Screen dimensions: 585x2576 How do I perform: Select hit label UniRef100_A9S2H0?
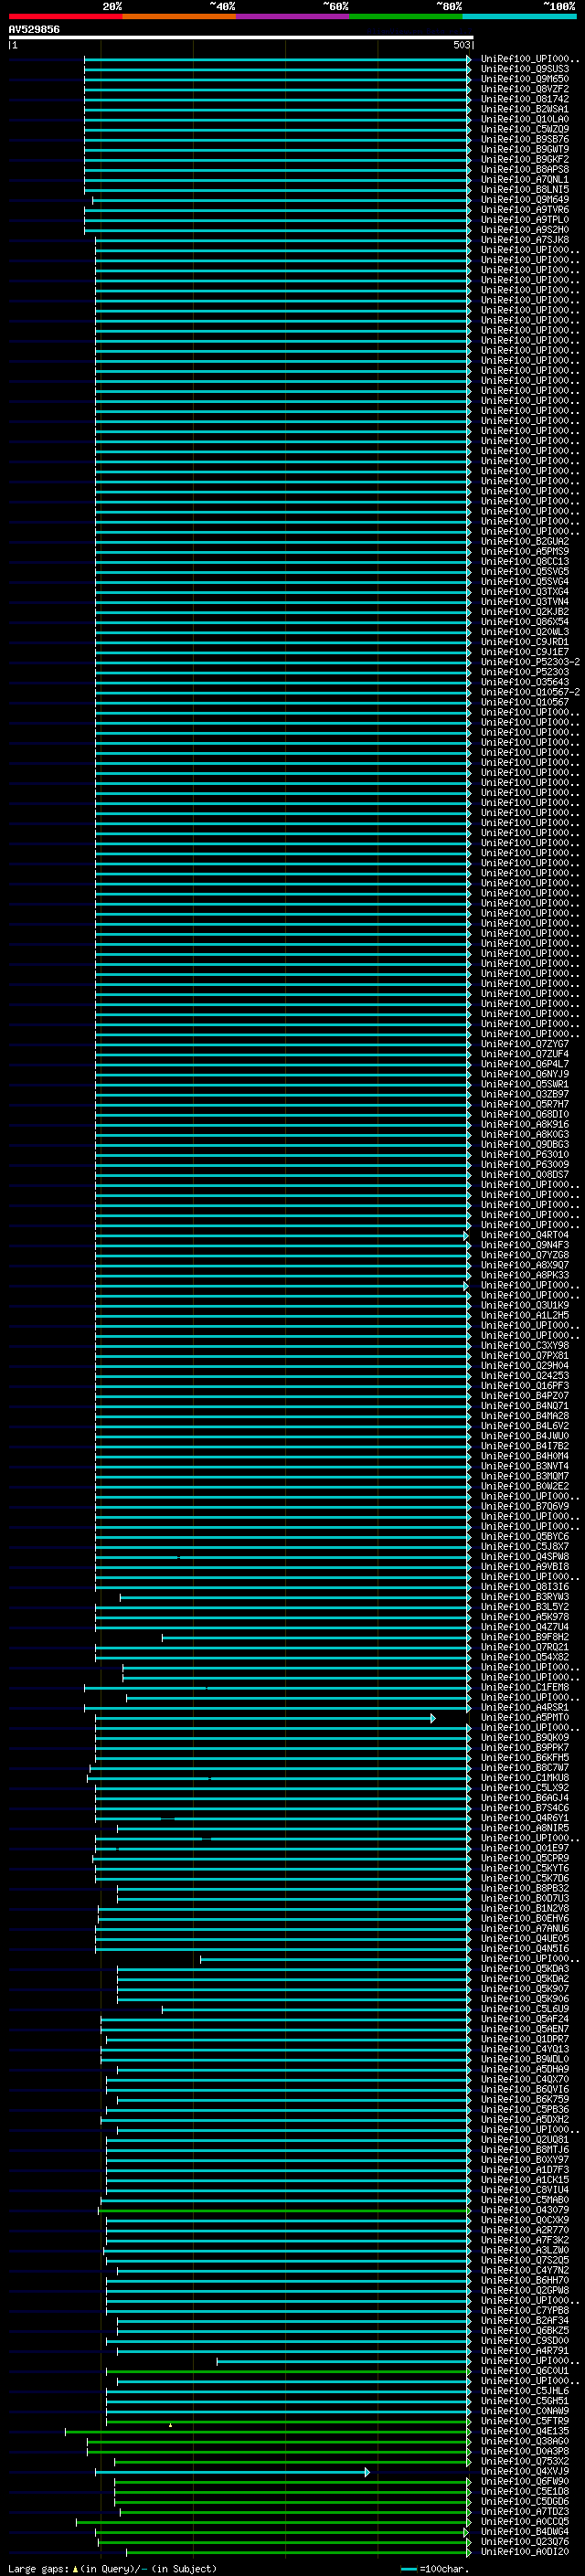click(524, 229)
